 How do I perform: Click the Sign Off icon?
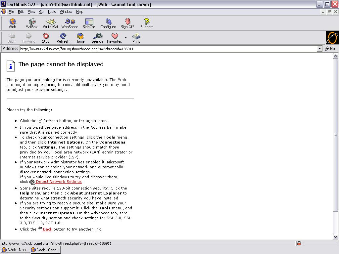coord(127,23)
